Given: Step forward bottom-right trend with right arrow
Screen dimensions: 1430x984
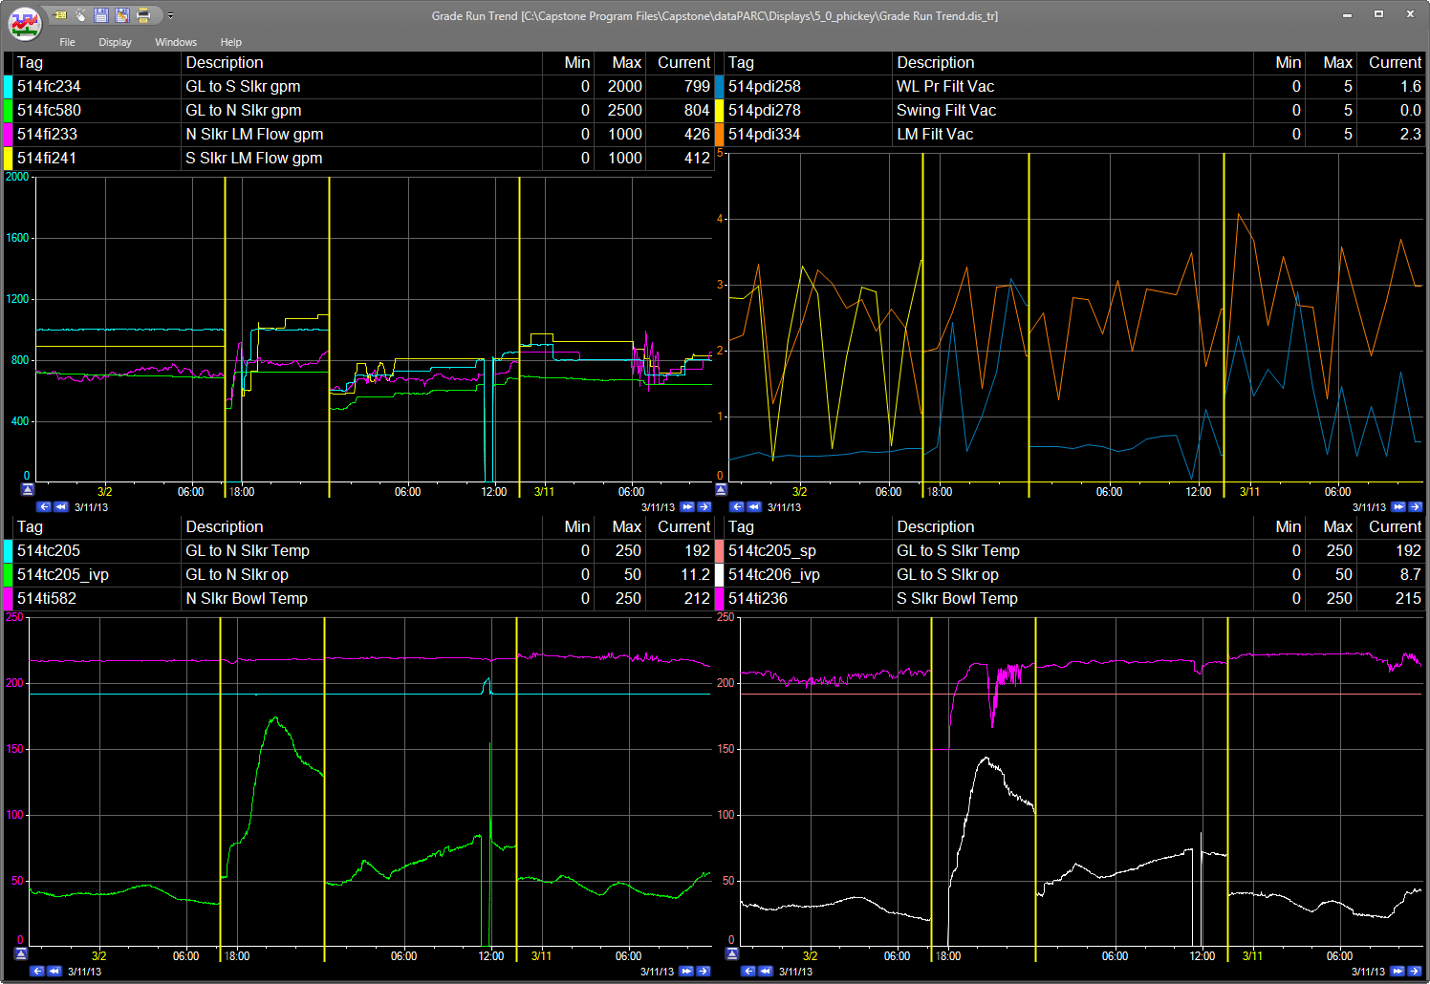Looking at the screenshot, I should click(x=1415, y=972).
